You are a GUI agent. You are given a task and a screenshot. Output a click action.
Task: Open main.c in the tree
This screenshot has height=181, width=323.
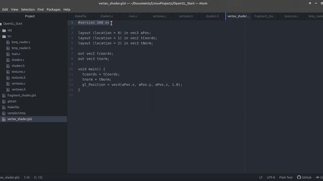point(16,54)
